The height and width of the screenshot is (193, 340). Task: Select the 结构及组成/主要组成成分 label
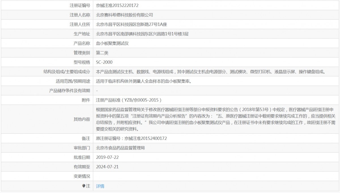click(67, 72)
